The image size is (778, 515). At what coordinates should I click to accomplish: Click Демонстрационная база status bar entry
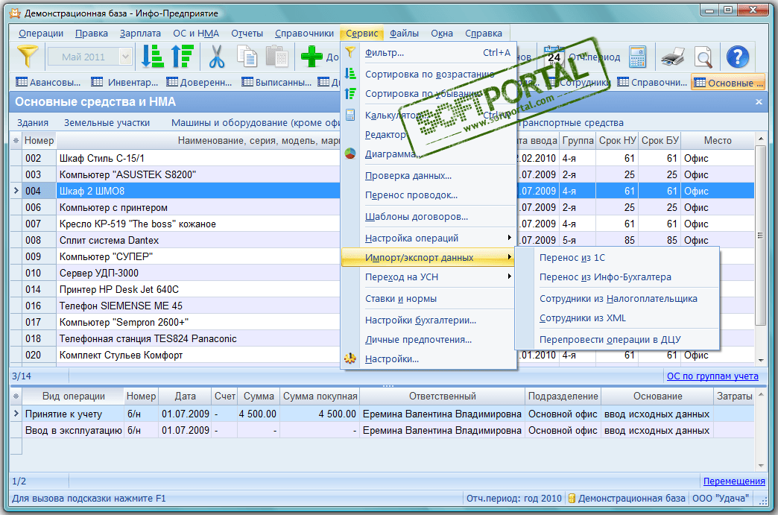click(x=627, y=498)
